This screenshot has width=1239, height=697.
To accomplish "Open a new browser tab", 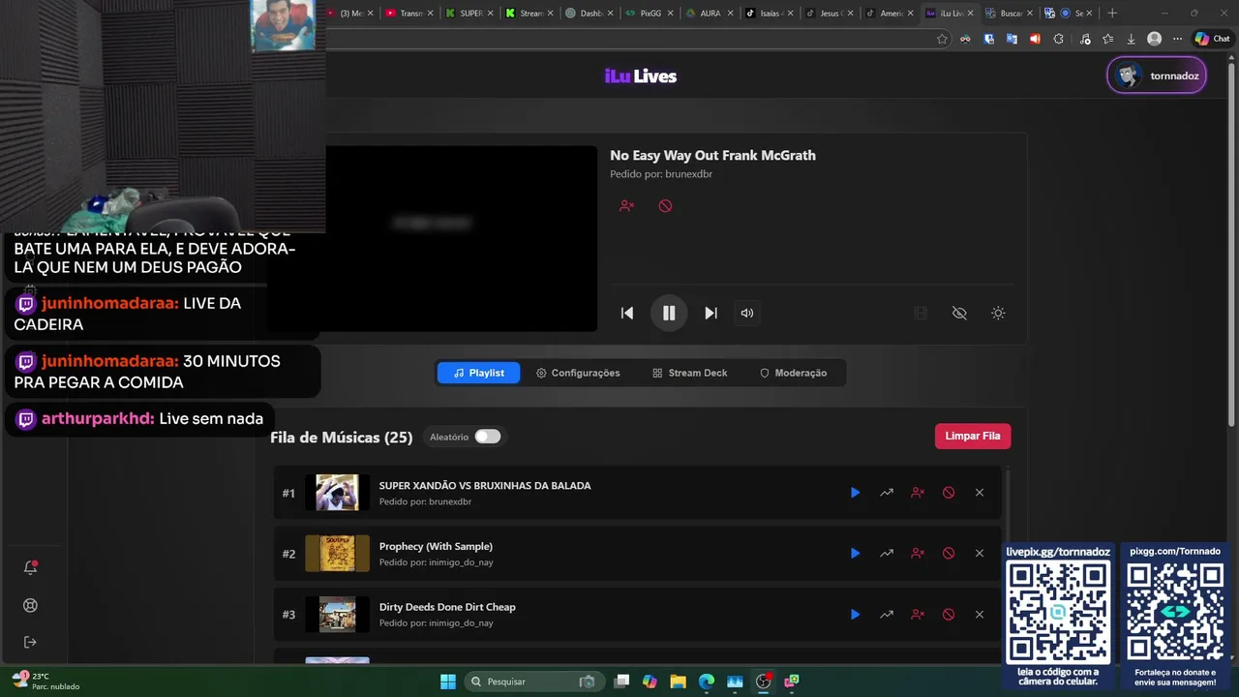I will point(1112,14).
